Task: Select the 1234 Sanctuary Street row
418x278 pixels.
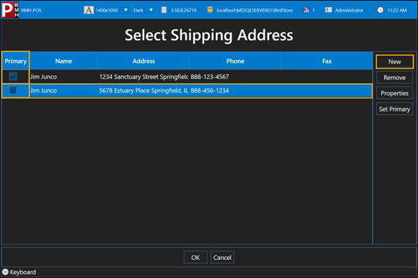Action: (187, 77)
